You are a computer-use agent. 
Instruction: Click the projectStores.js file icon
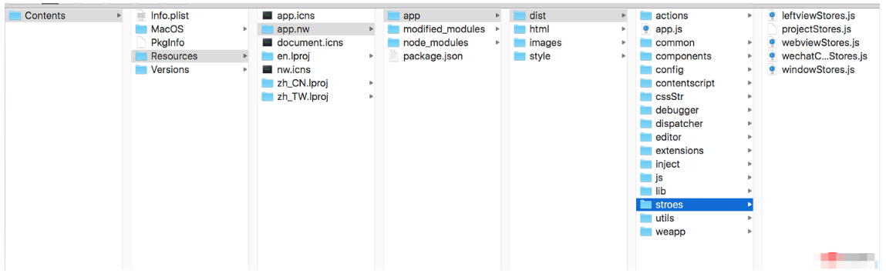click(773, 29)
